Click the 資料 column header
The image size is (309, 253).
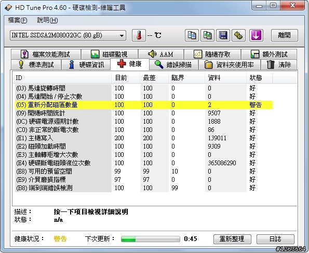click(225, 78)
